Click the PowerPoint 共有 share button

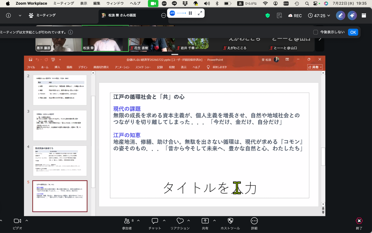[315, 67]
